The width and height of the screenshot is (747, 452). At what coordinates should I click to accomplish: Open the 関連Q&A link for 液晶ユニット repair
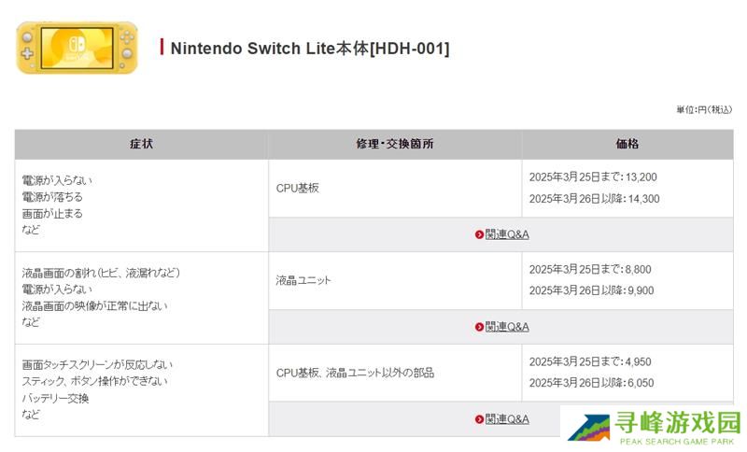coord(507,327)
